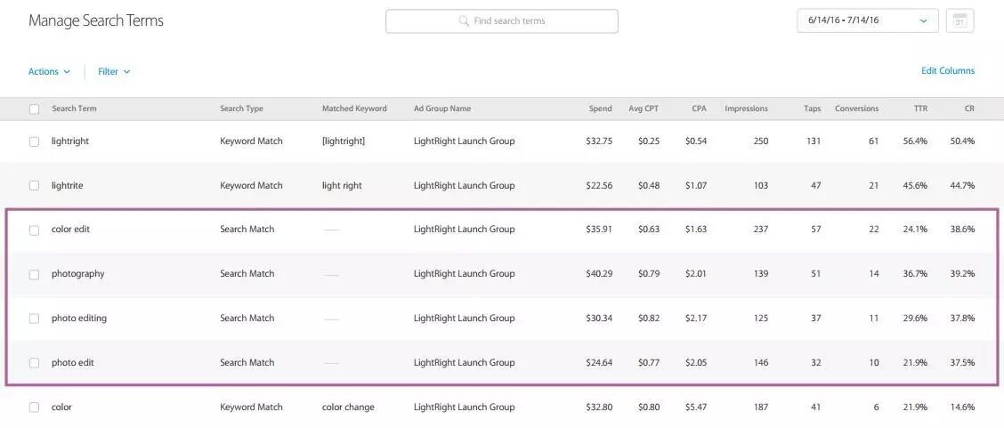Select the color edit row checkbox
Viewport: 1004px width, 428px height.
click(x=35, y=230)
